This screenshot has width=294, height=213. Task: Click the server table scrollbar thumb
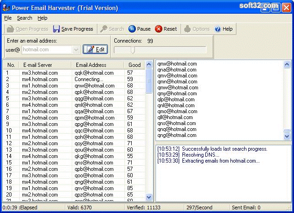(x=149, y=81)
